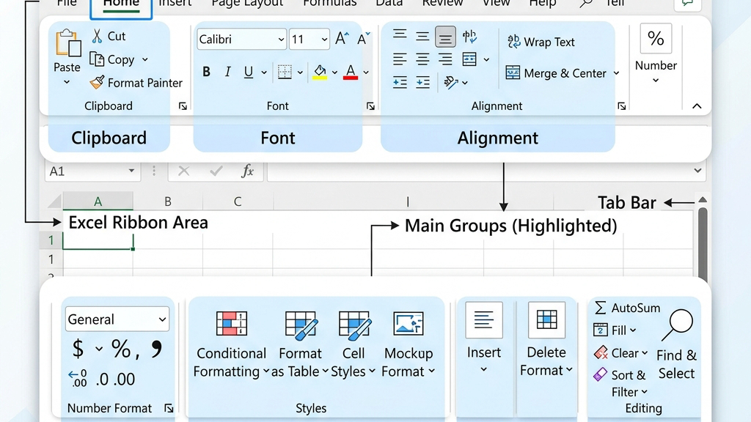Select Top Align icon

[400, 34]
